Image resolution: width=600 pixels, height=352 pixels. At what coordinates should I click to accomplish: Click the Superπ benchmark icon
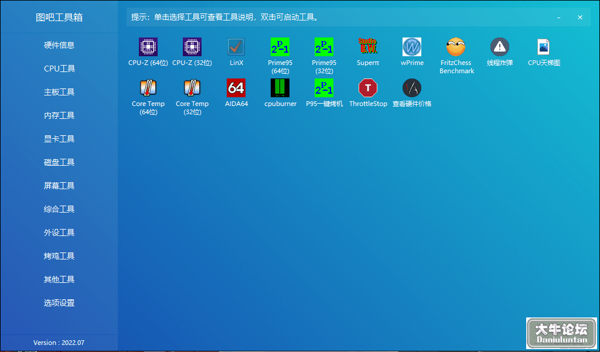368,47
